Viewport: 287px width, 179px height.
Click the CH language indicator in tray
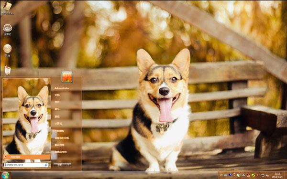click(221, 175)
